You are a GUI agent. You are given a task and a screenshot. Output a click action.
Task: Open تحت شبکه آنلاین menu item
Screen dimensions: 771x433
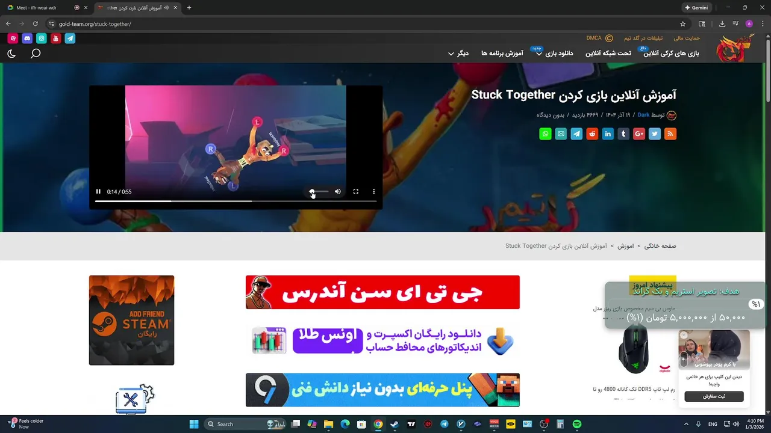pos(608,54)
